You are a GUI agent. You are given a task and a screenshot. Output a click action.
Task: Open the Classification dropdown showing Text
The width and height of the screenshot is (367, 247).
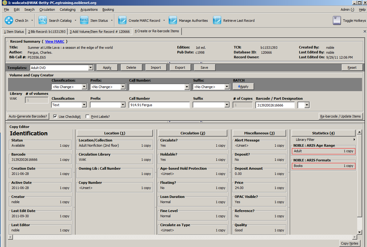[x=84, y=105]
